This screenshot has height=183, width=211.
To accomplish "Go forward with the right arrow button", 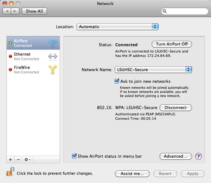I will pos(15,11).
